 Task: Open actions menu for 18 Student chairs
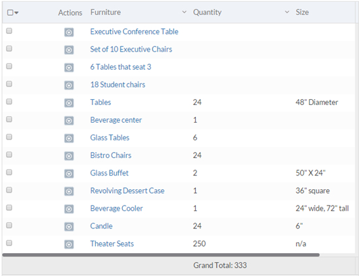[69, 85]
